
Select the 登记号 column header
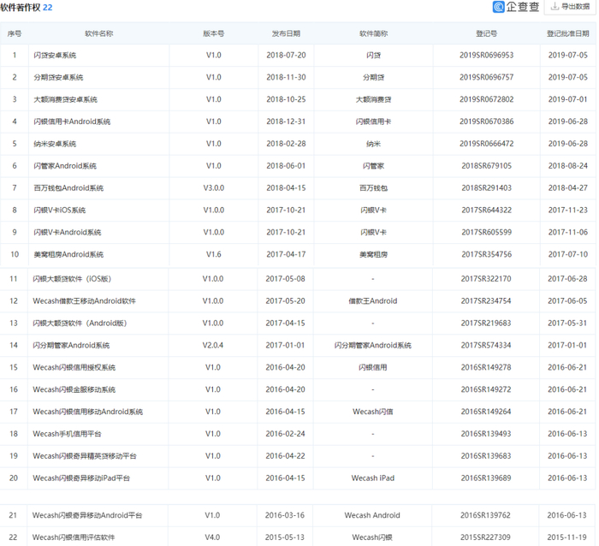[487, 33]
